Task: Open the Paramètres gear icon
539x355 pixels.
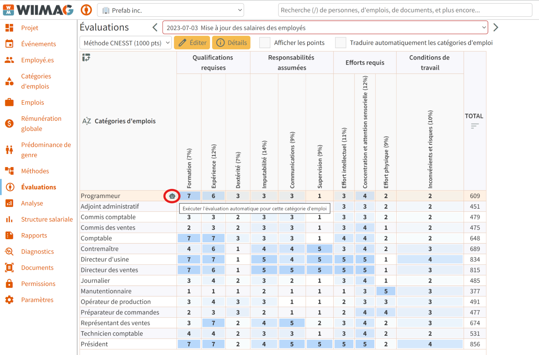Action: click(x=9, y=300)
